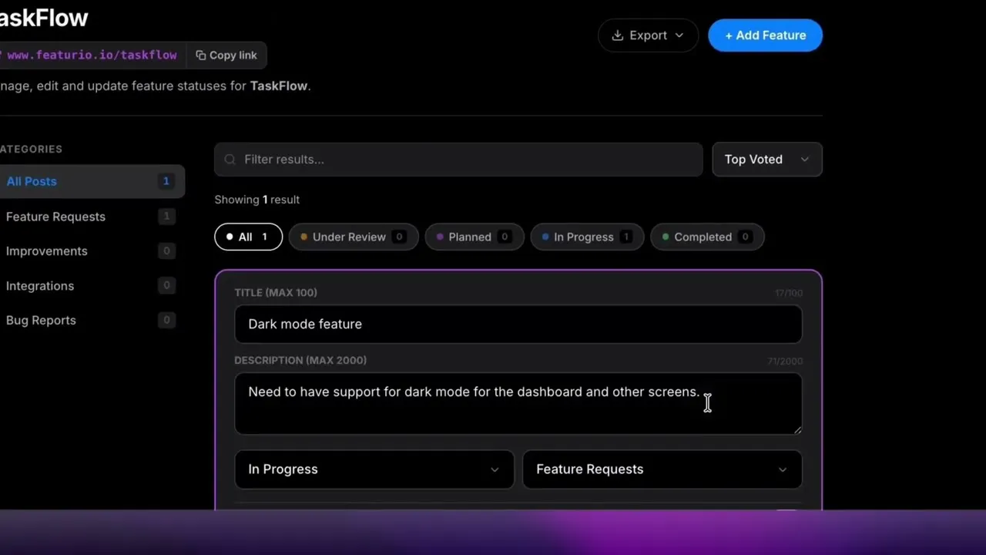Open Integrations category in sidebar
The height and width of the screenshot is (555, 986).
coord(92,286)
